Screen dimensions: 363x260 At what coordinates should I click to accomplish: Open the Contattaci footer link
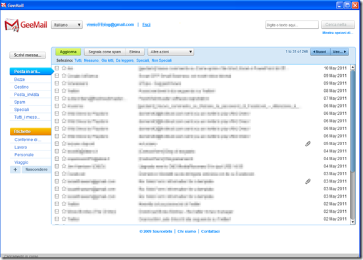pyautogui.click(x=210, y=231)
